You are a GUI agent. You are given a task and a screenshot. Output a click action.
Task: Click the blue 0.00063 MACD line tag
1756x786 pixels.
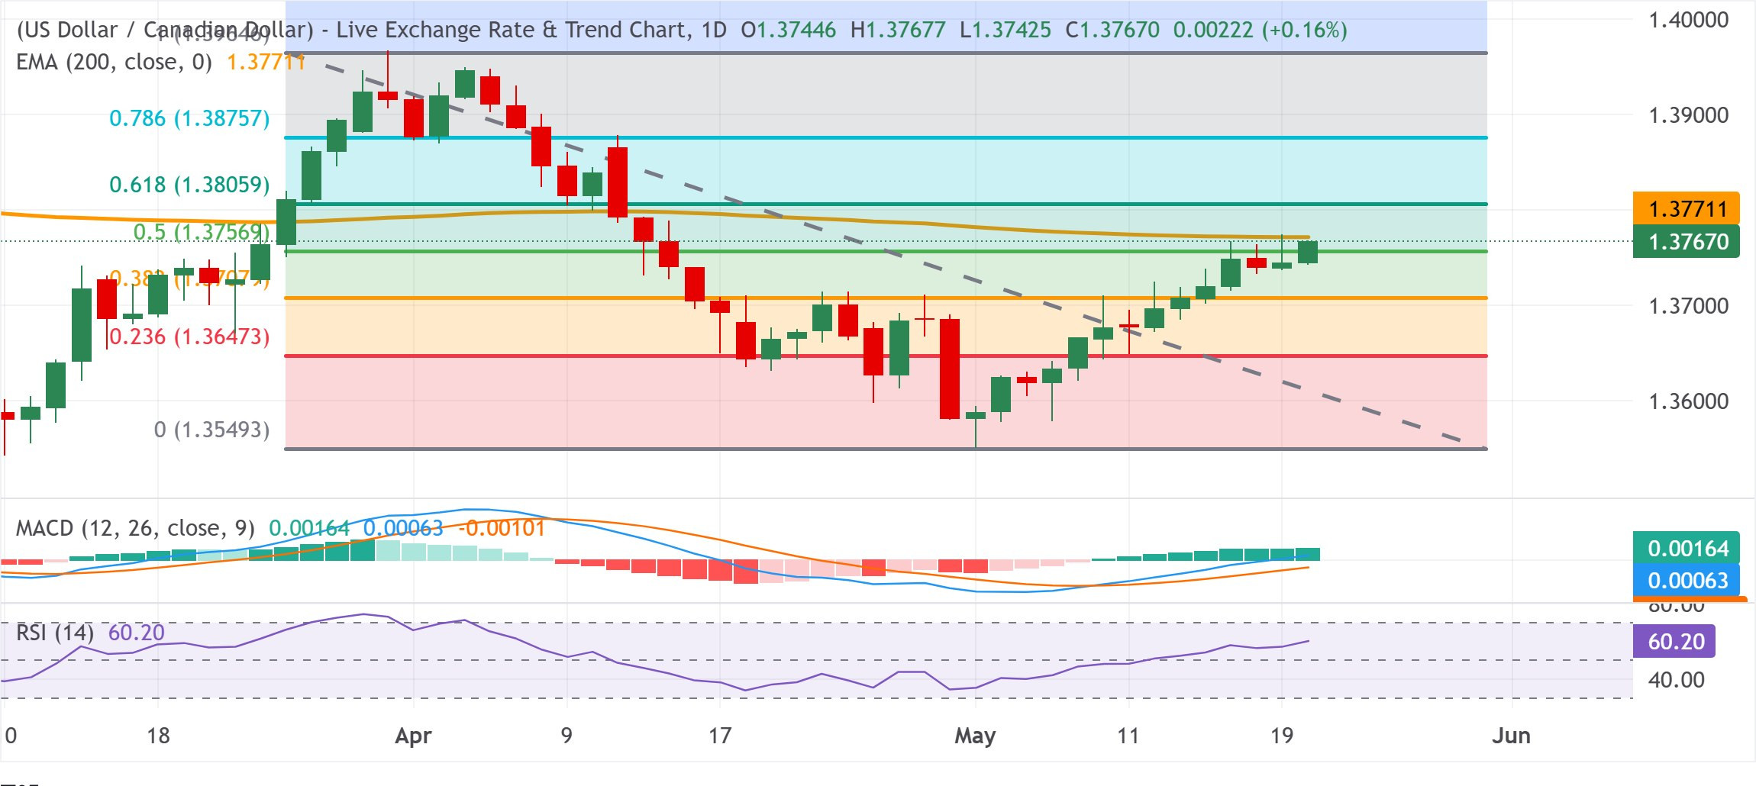[1686, 580]
